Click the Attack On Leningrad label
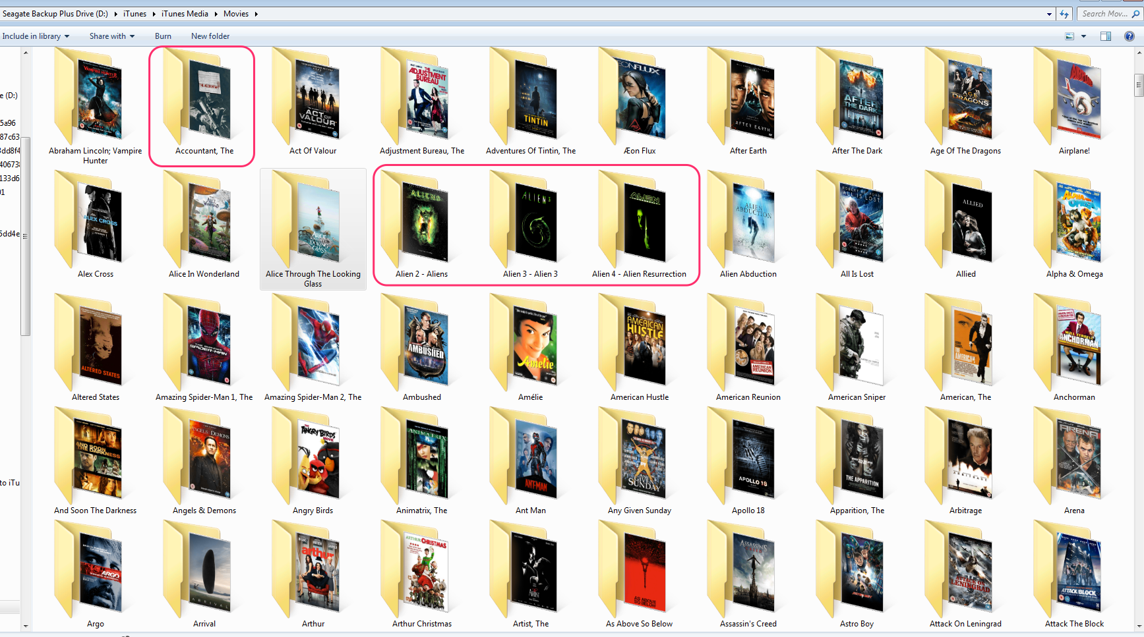The width and height of the screenshot is (1144, 637). tap(965, 624)
